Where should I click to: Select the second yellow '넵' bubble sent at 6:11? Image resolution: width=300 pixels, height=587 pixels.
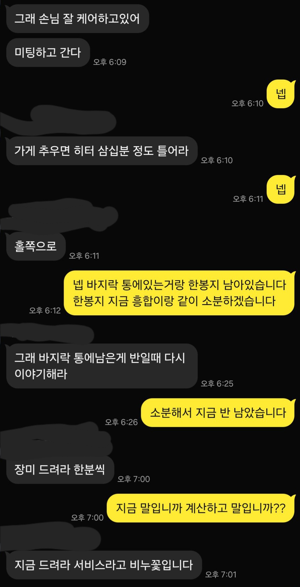coord(281,189)
